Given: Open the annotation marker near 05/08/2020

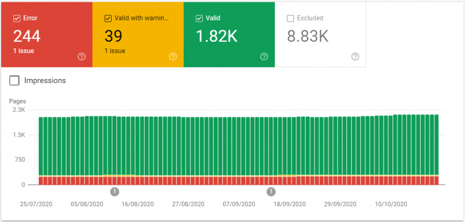Looking at the screenshot, I should tap(115, 192).
